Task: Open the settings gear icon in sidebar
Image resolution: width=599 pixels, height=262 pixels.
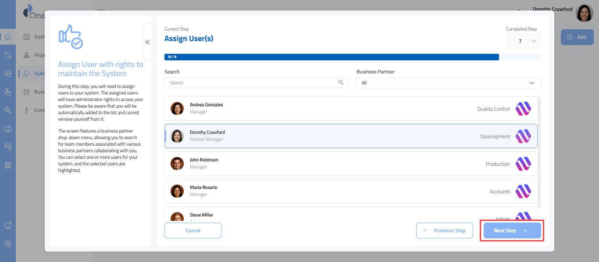Action: pyautogui.click(x=7, y=244)
